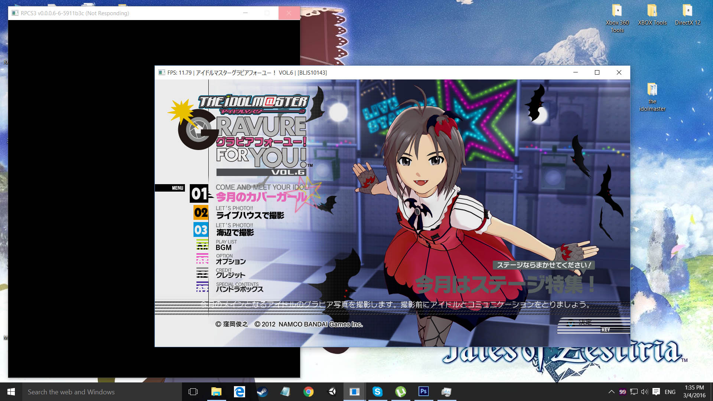Close the not-responding RPCS3 window
Viewport: 713px width, 401px height.
[289, 13]
